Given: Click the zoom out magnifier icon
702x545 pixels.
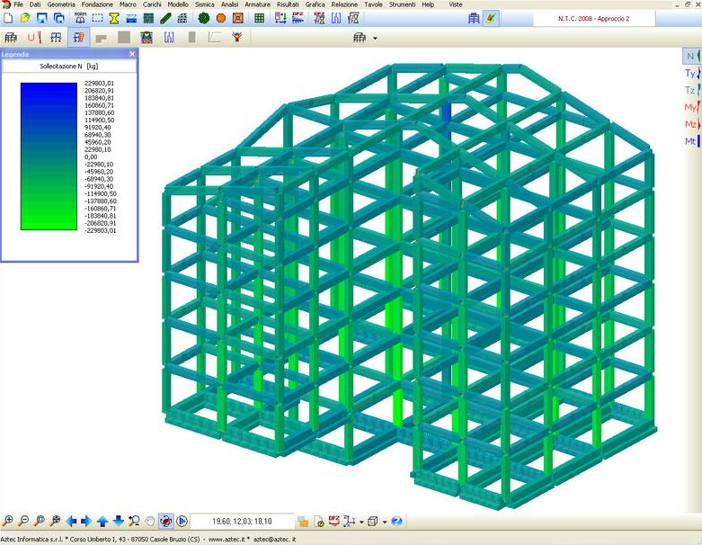Looking at the screenshot, I should coord(23,521).
